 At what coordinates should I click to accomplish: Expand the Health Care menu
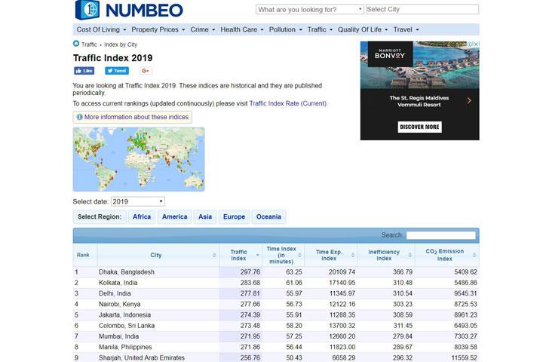[x=242, y=30]
